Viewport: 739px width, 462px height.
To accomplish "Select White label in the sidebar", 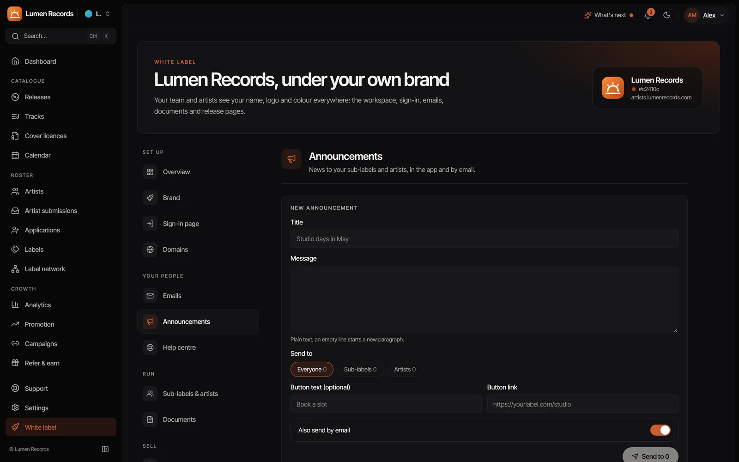I will click(x=61, y=427).
